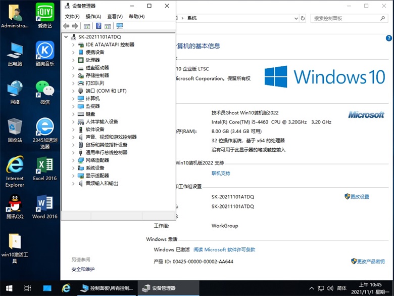
Task: Open the Kugou Music (酷狗音乐) desktop icon
Action: 45,53
